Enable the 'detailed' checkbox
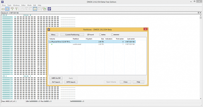203x107 pixels. pyautogui.click(x=112, y=34)
